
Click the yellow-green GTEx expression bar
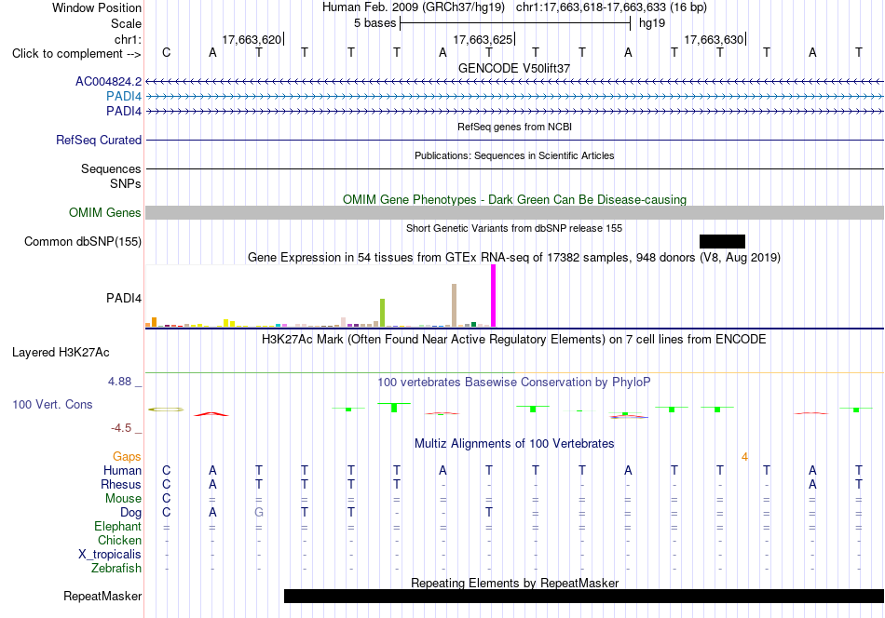(382, 313)
